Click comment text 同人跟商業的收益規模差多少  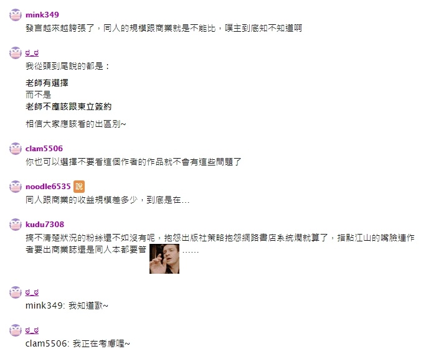tap(82, 200)
